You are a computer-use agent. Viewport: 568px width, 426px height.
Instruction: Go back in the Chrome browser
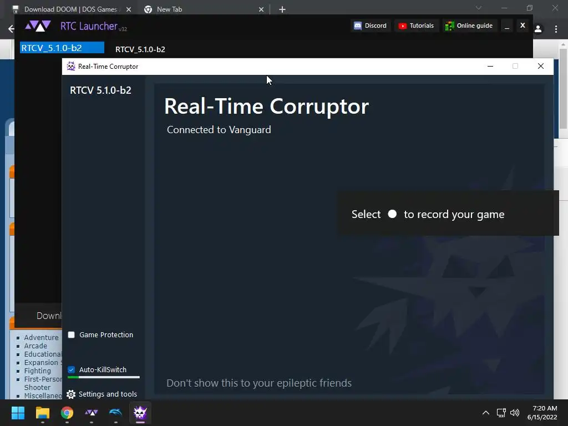point(11,29)
